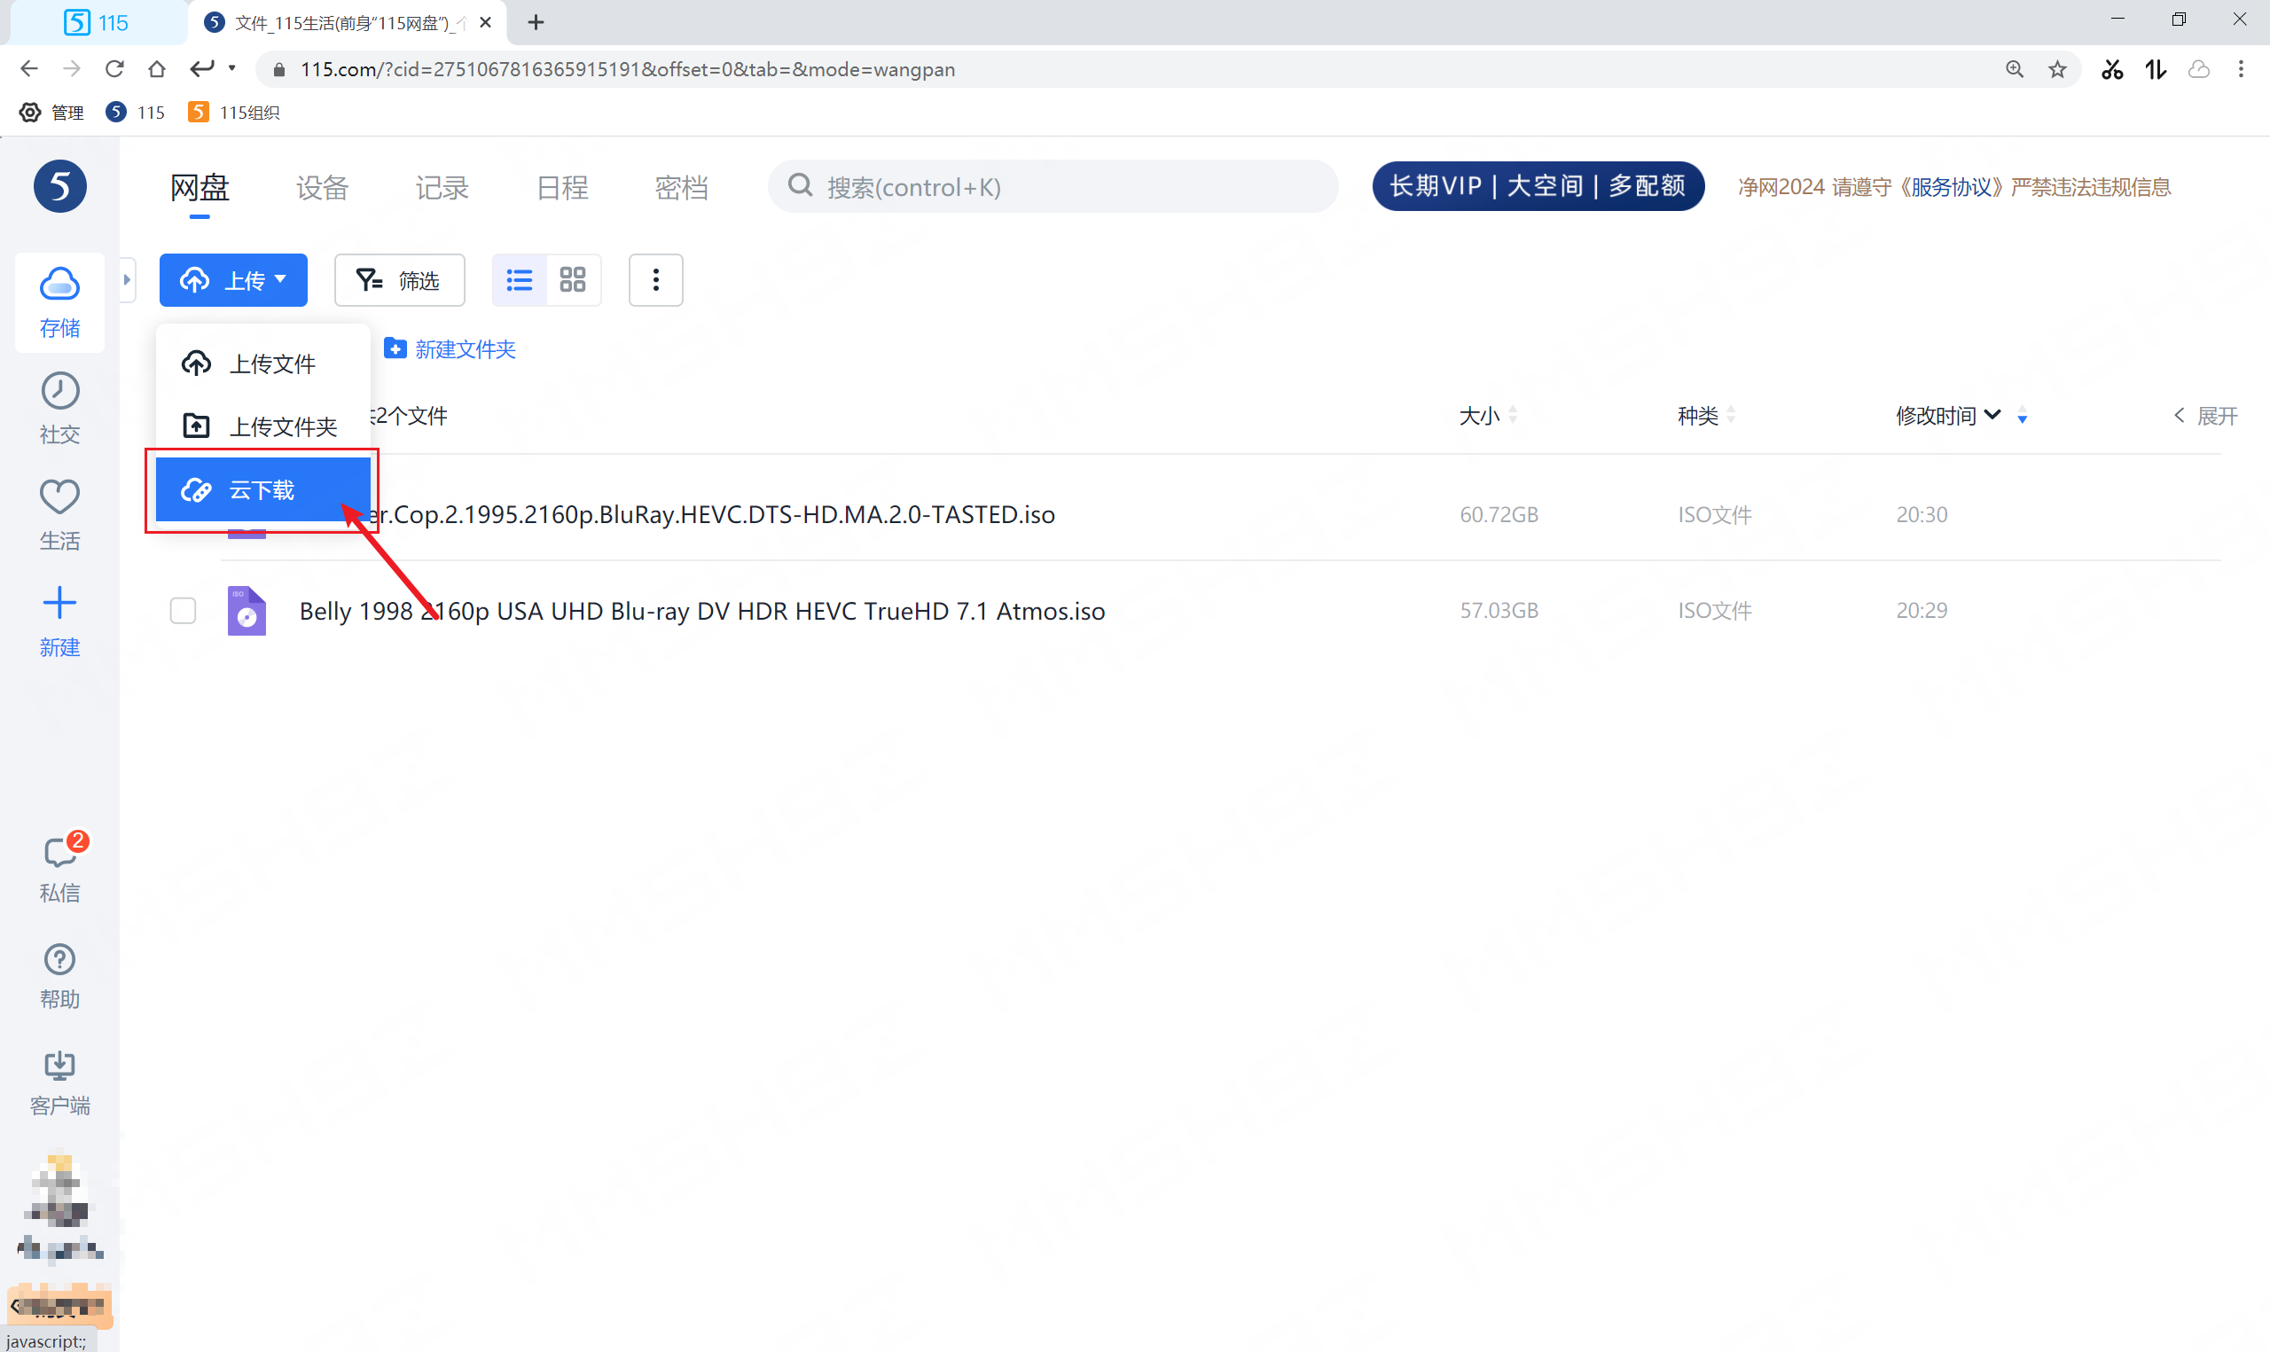Click the 长期VIP promotion button
Screen dimensions: 2270x1352
click(x=1538, y=187)
